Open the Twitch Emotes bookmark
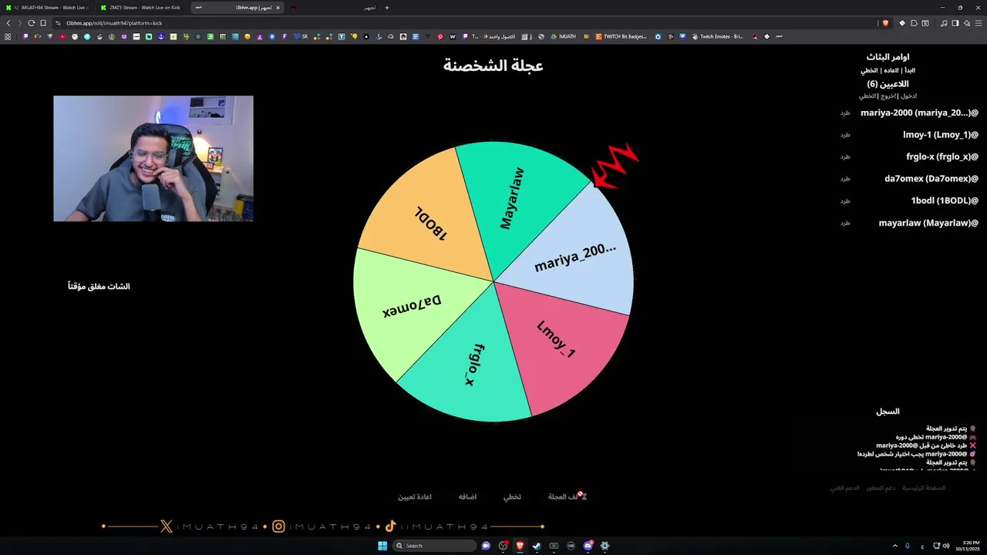Viewport: 987px width, 555px height. point(718,36)
